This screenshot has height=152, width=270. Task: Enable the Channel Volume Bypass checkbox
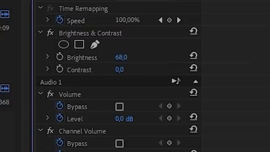(119, 144)
